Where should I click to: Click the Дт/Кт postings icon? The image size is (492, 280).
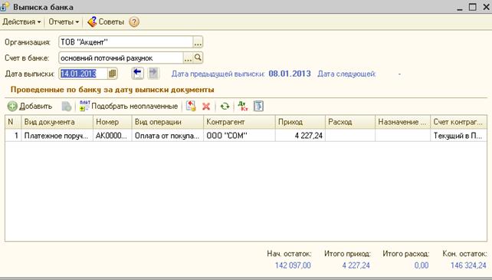(x=242, y=106)
